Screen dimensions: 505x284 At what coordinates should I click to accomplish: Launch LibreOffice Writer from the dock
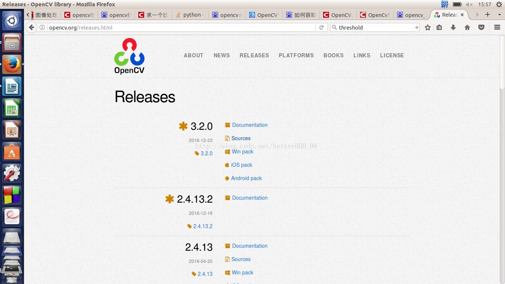pyautogui.click(x=12, y=86)
